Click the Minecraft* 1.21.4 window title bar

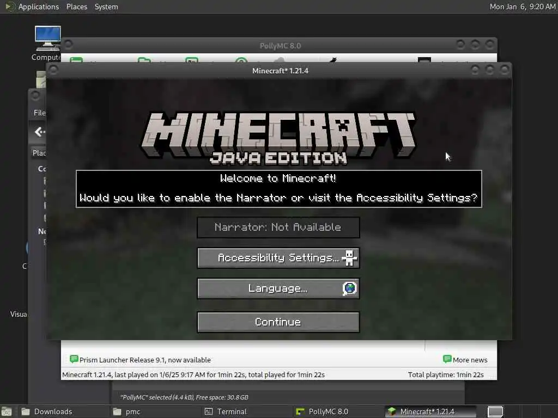[280, 71]
